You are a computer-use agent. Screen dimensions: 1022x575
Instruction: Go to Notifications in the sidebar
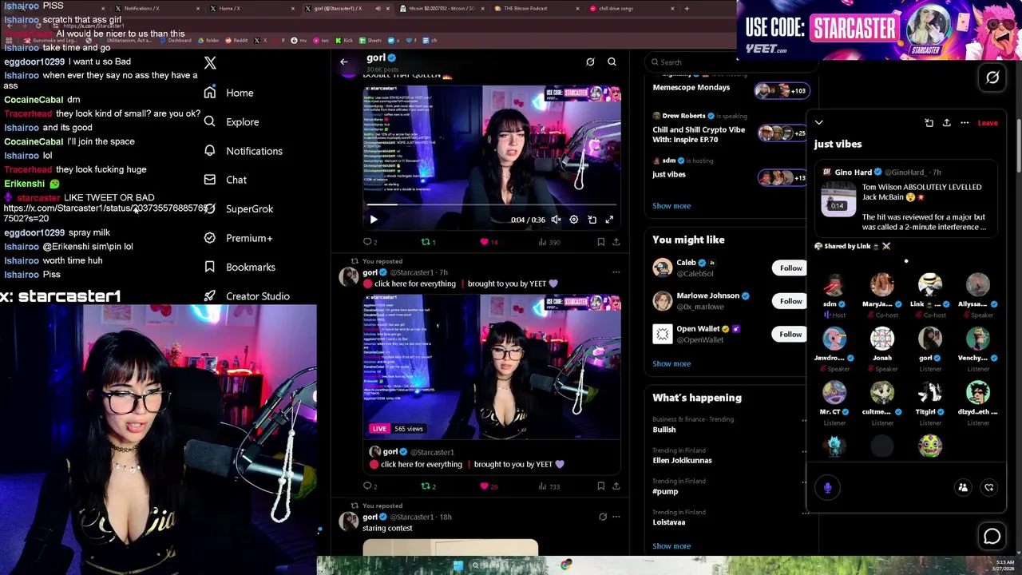(243, 151)
